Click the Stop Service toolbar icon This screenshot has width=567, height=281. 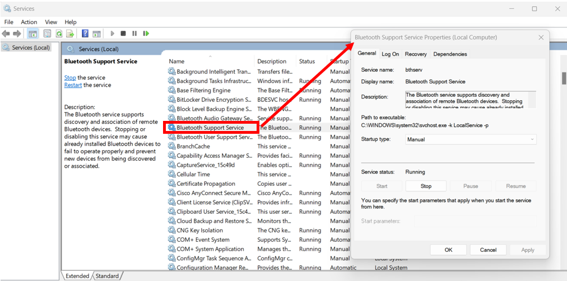tap(123, 34)
